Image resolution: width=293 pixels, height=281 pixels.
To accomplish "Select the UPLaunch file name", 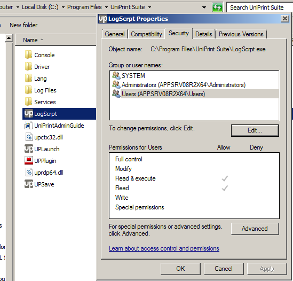I will coord(47,149).
